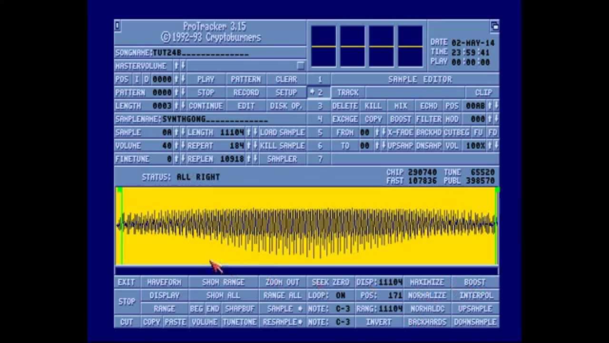
Task: Click the close gadget beside the ProTracker title
Action: [x=118, y=26]
